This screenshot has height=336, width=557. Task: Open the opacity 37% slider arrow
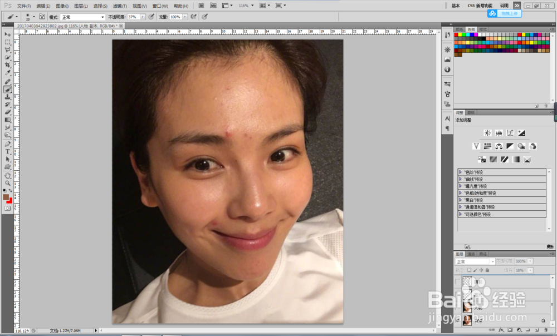click(143, 17)
